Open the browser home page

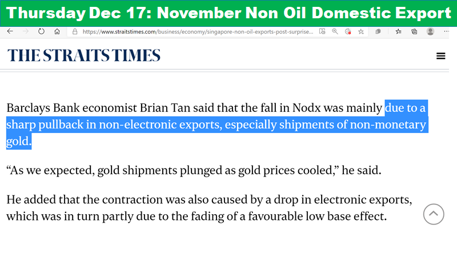57,31
